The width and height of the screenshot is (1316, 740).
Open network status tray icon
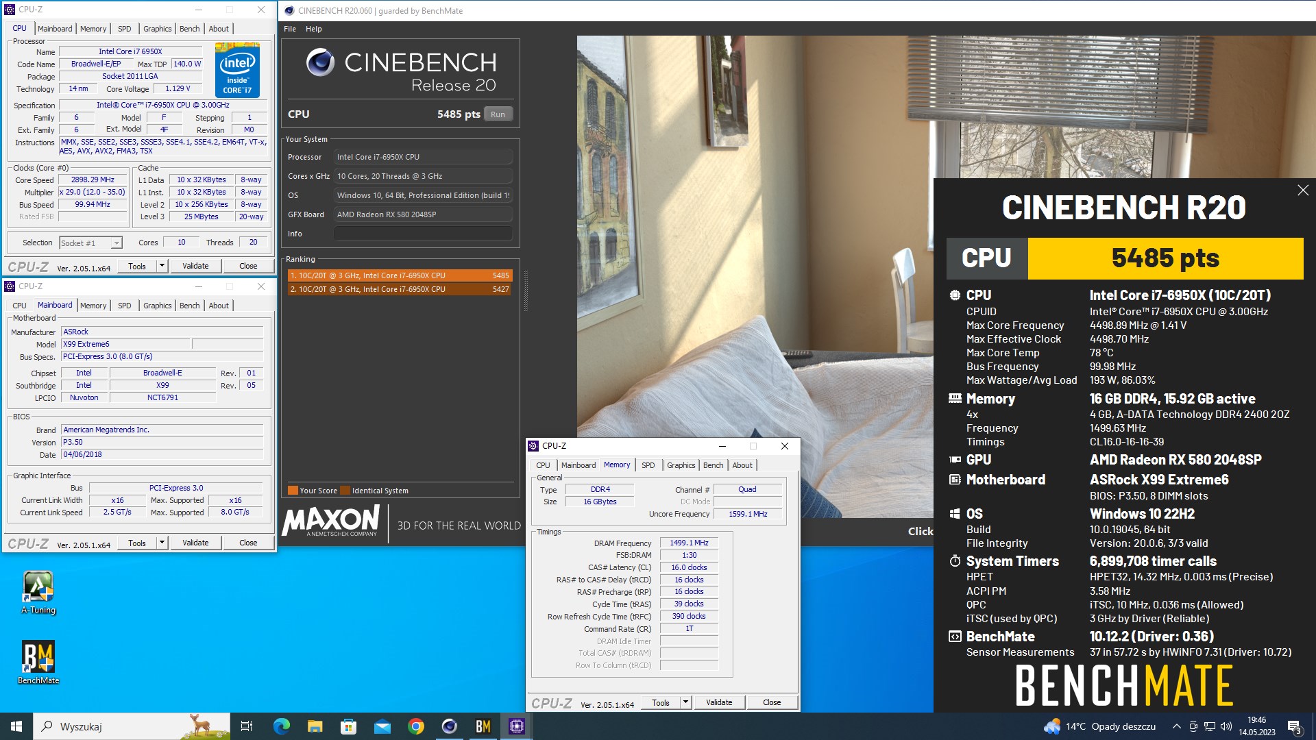pyautogui.click(x=1210, y=726)
